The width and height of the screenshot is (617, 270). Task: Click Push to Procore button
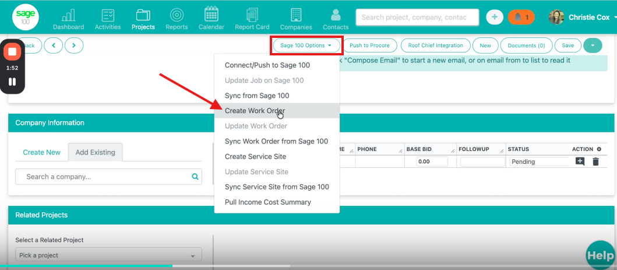(369, 45)
